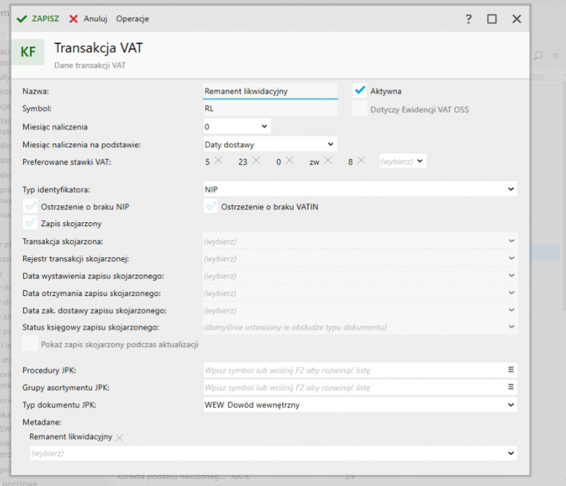Delete the "8" VAT rate entry
Image resolution: width=566 pixels, height=486 pixels.
tap(360, 161)
